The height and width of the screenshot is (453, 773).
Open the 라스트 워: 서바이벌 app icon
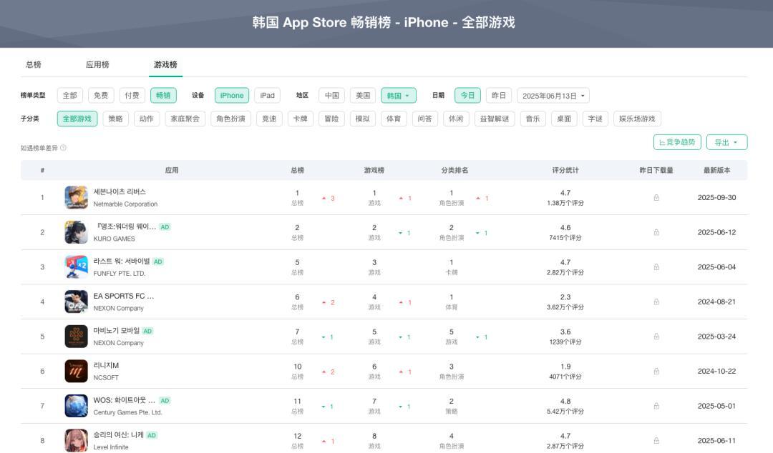point(76,267)
